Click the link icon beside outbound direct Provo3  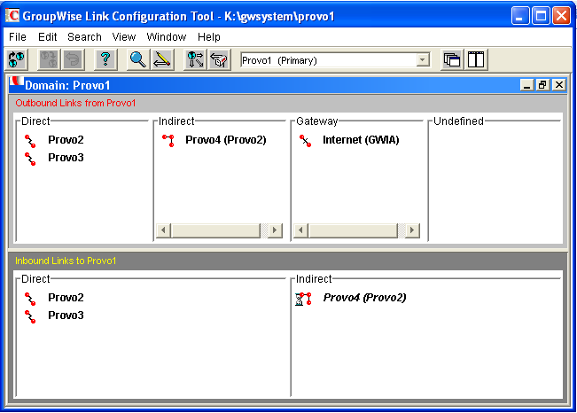tap(30, 159)
